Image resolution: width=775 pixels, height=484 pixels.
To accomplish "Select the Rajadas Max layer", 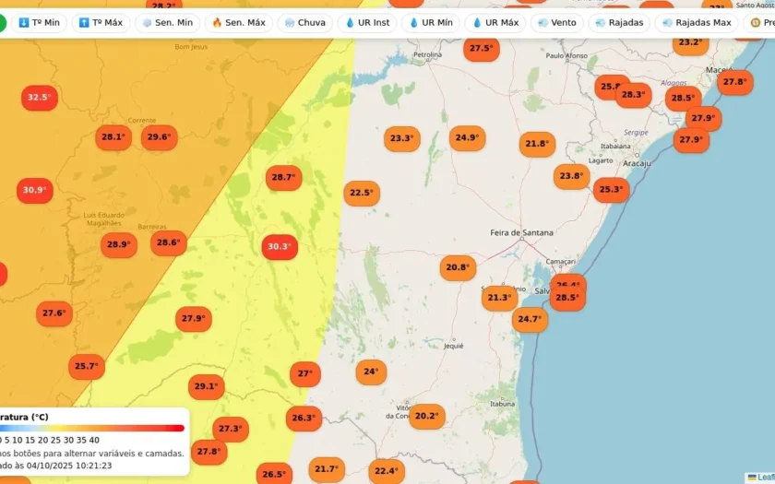I will 696,23.
